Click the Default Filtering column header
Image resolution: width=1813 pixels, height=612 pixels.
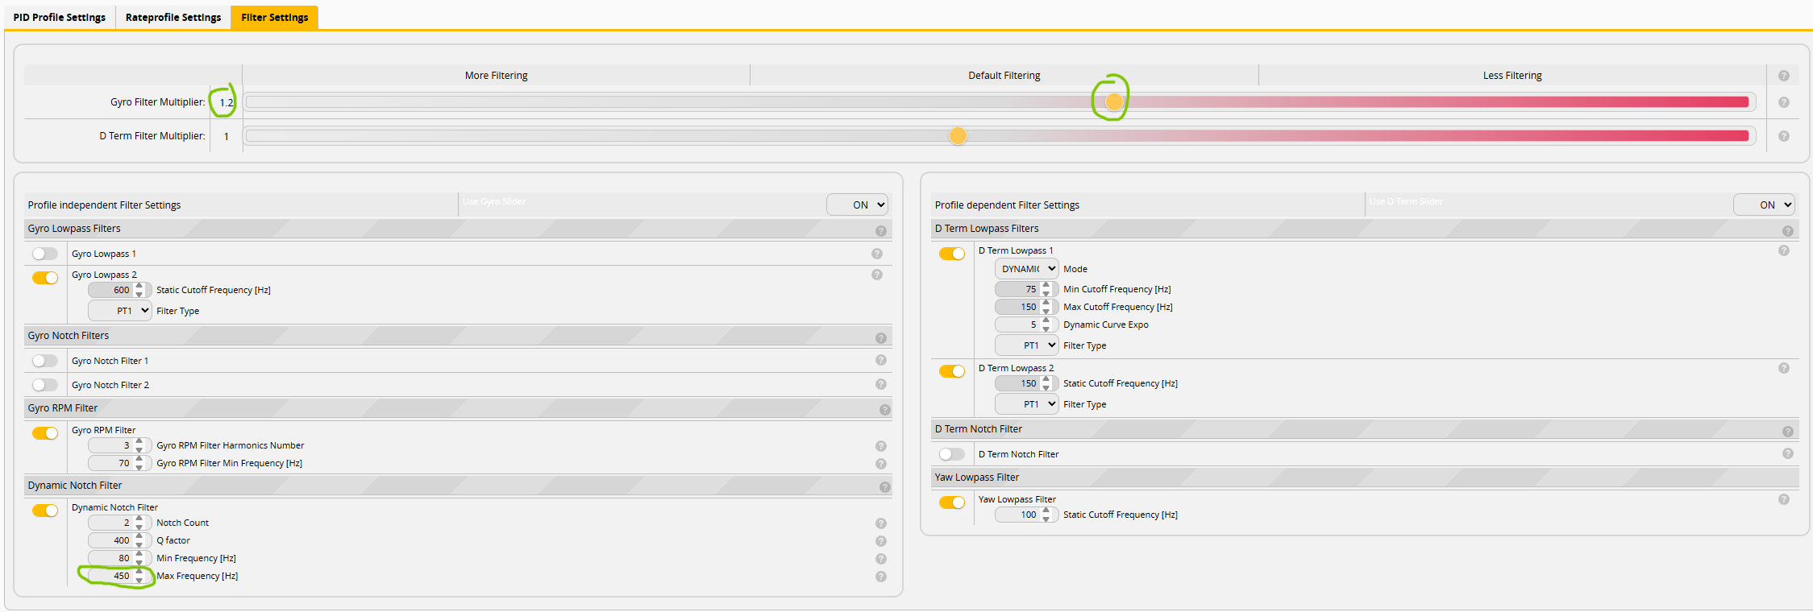coord(1004,76)
